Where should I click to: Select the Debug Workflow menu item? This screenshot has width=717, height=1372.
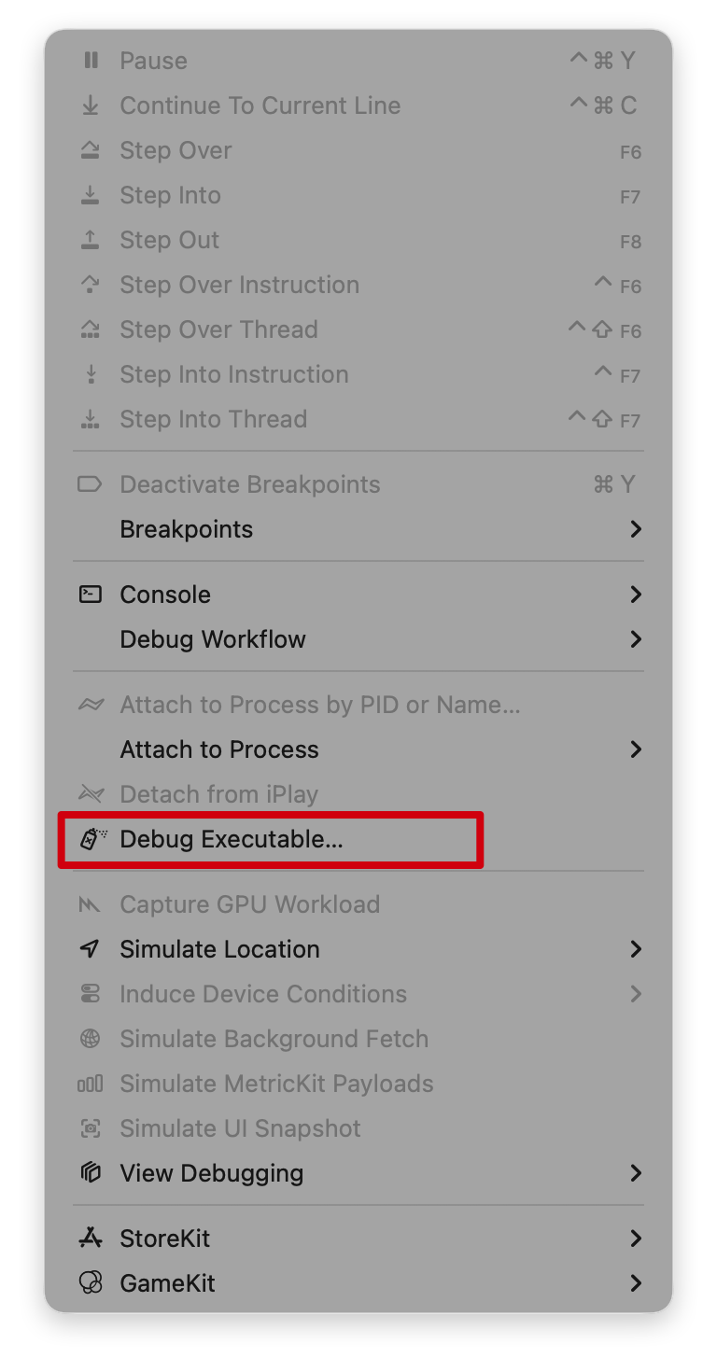click(213, 639)
